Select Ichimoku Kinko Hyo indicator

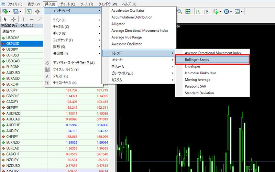click(x=200, y=73)
